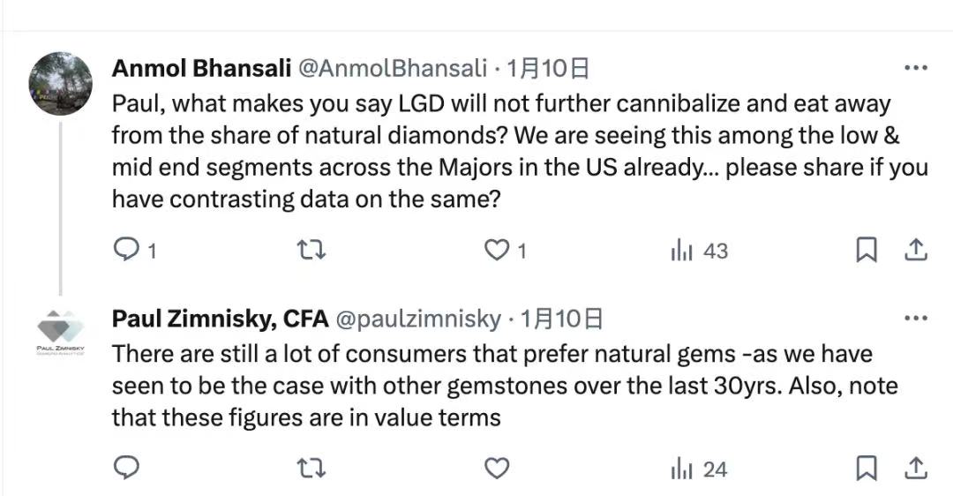
Task: Open Anmol Bhansali's profile avatar
Action: click(x=61, y=84)
